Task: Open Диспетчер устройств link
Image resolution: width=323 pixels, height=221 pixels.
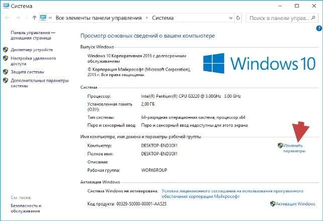Action: pyautogui.click(x=32, y=50)
